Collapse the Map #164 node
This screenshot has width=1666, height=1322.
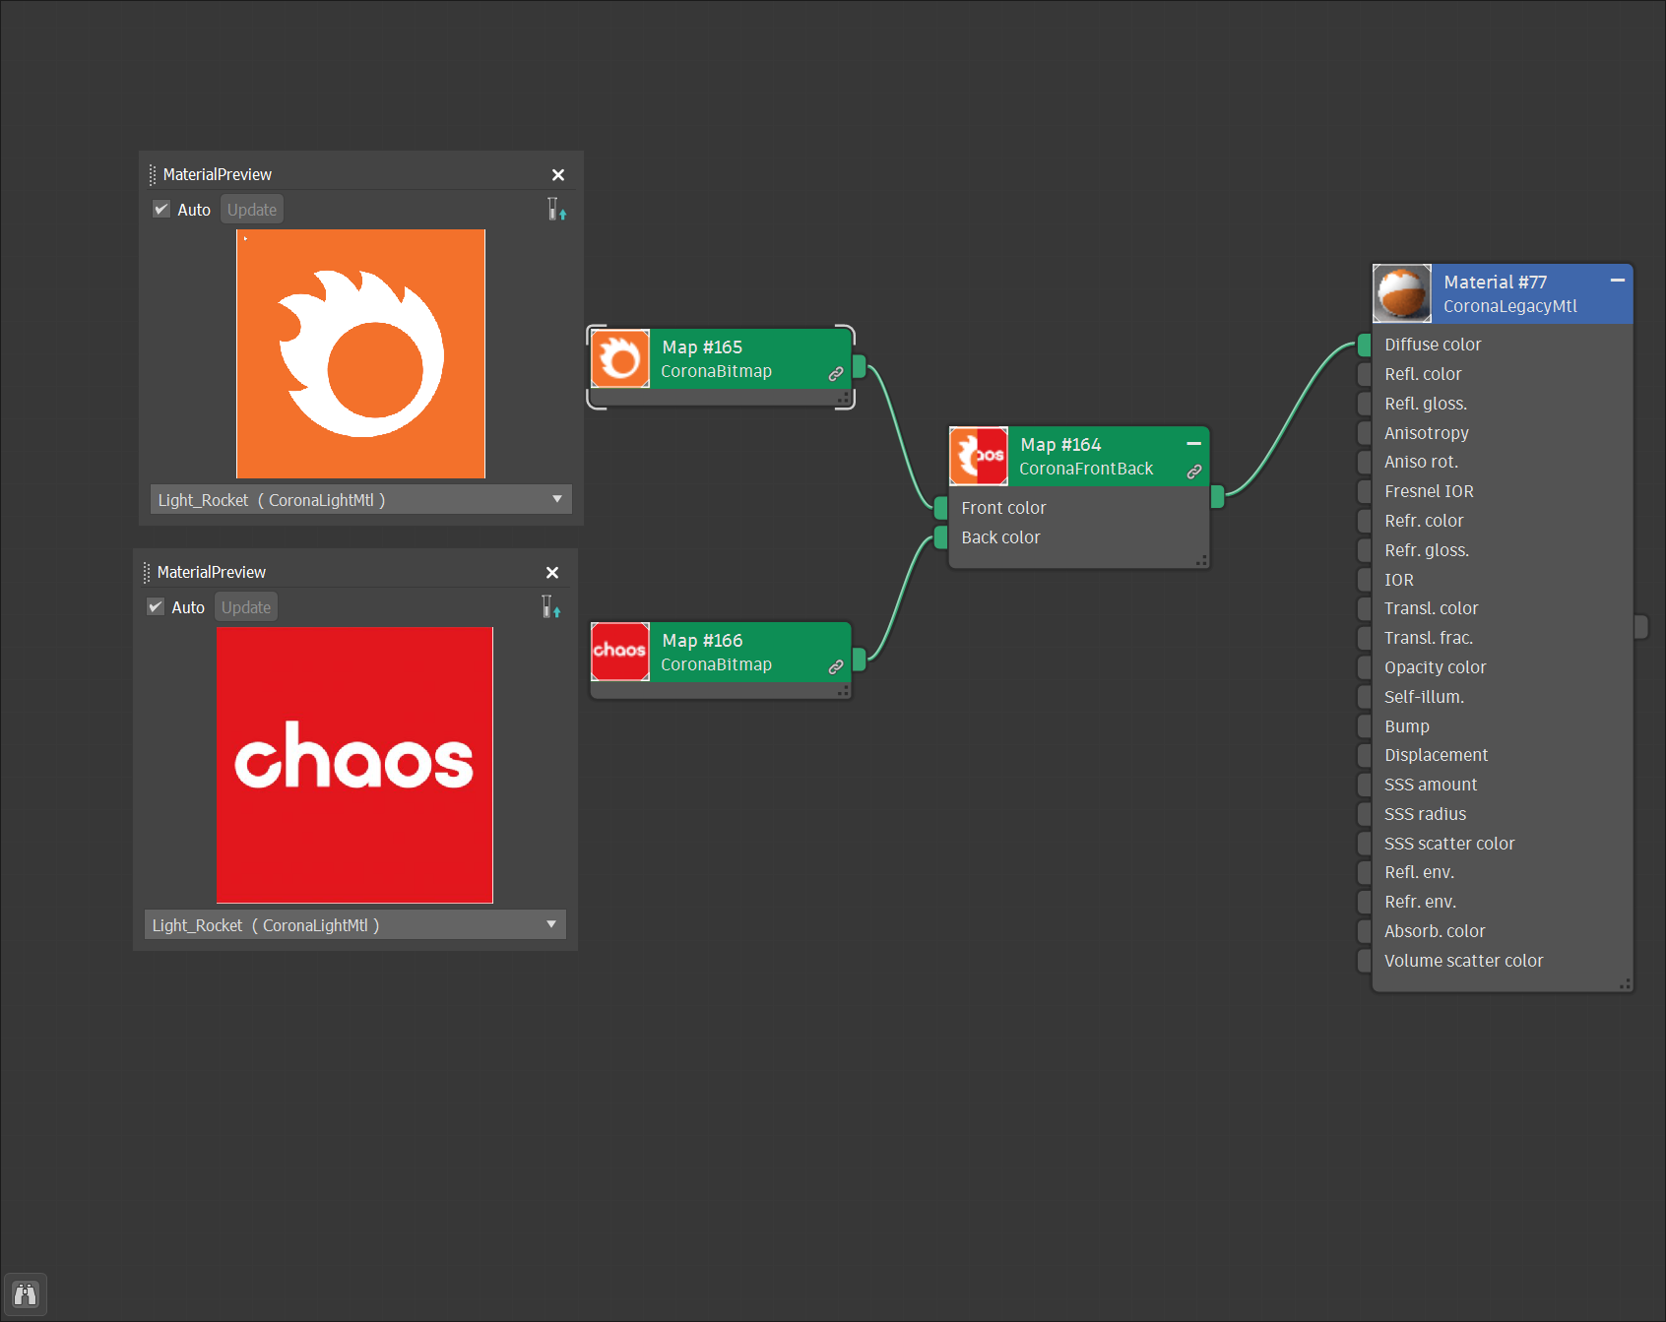coord(1193,444)
